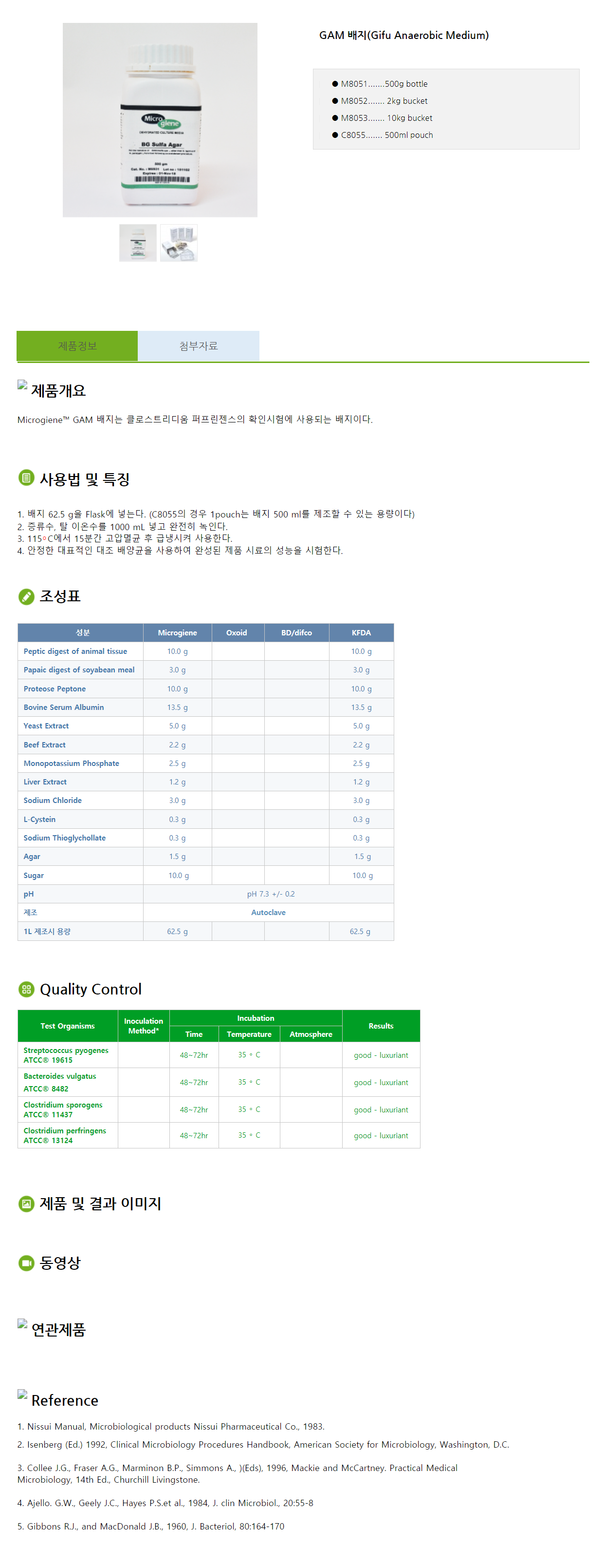
Task: Click the pencil icon next to 조성표
Action: point(26,596)
